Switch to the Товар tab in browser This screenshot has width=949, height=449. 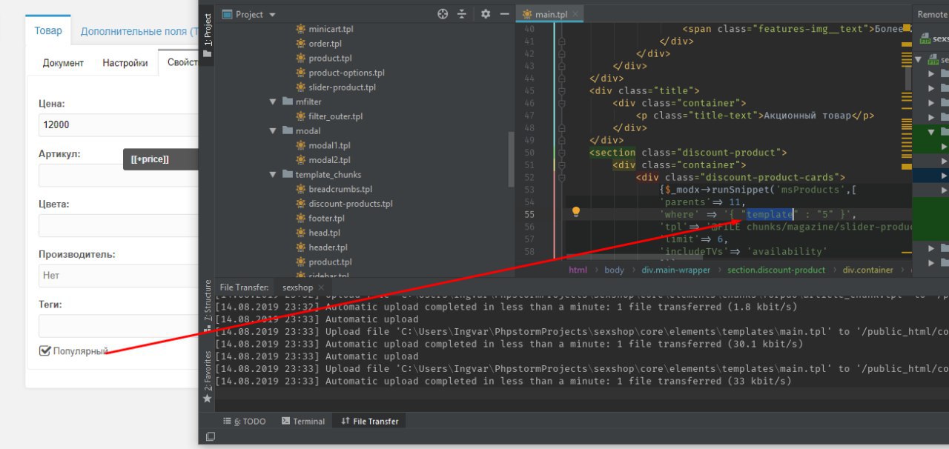tap(48, 31)
